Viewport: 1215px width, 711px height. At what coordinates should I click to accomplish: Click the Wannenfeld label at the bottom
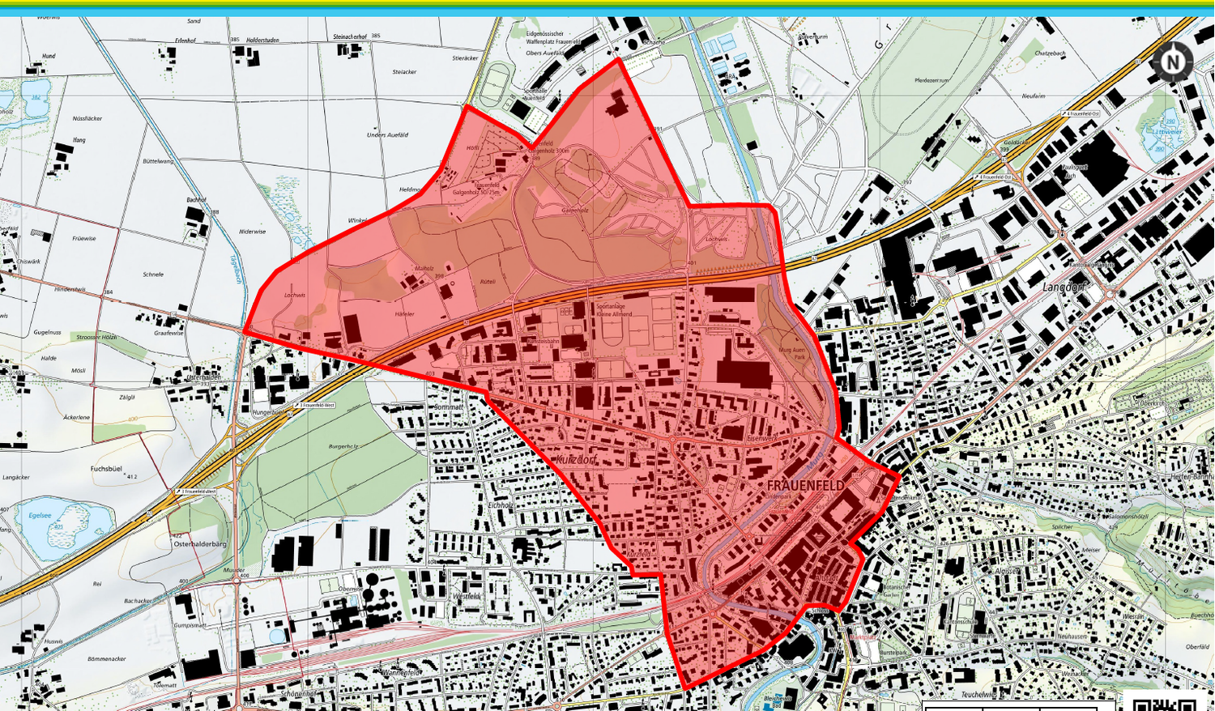coord(401,673)
